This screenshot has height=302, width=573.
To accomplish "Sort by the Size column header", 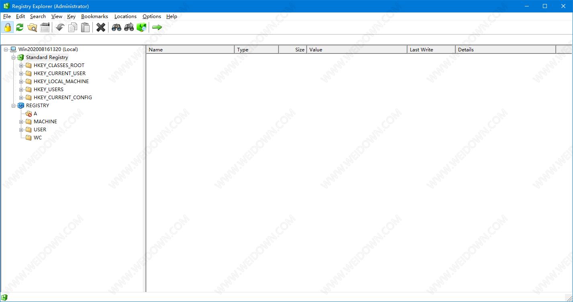I will click(x=293, y=49).
